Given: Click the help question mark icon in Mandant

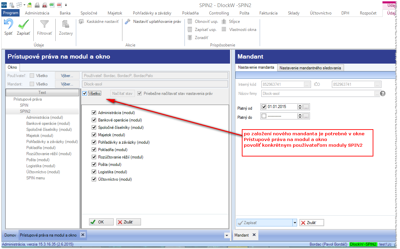Looking at the screenshot, I should 383,94.
